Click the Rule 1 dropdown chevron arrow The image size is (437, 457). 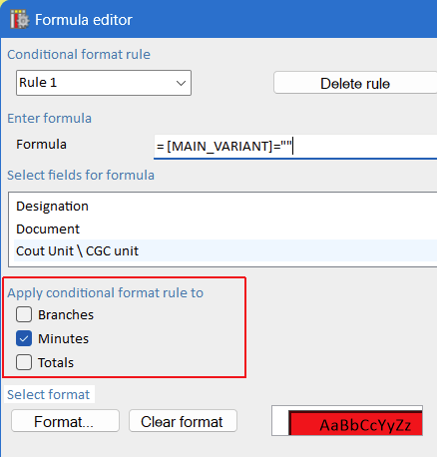[x=181, y=83]
